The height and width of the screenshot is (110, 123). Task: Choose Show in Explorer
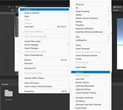click(x=44, y=13)
